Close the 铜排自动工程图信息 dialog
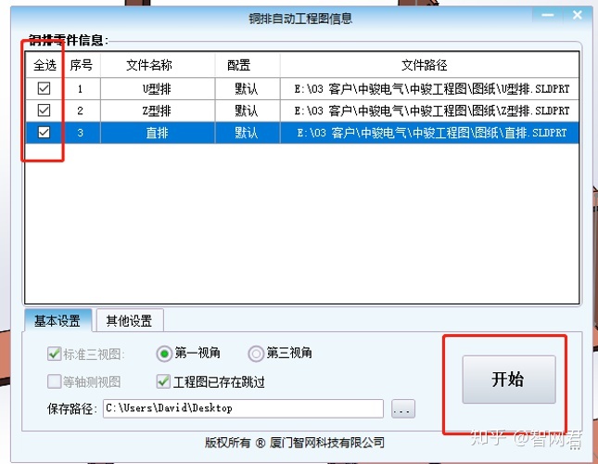Screen dimensions: 598x464 (x=577, y=15)
